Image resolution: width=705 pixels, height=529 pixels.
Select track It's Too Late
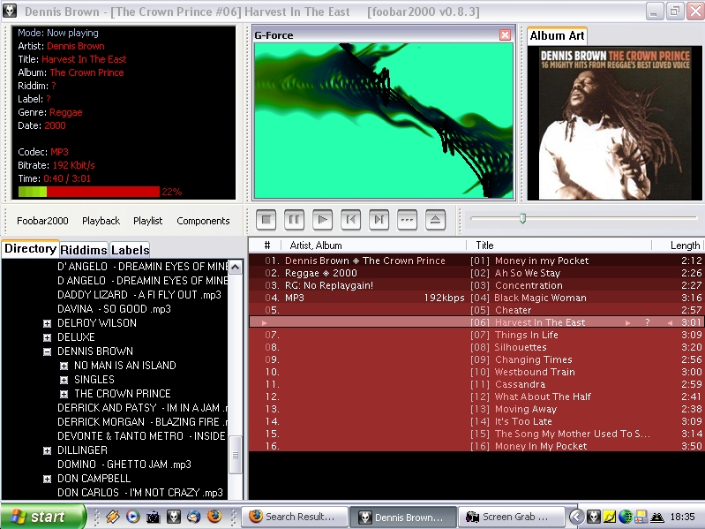pos(476,421)
